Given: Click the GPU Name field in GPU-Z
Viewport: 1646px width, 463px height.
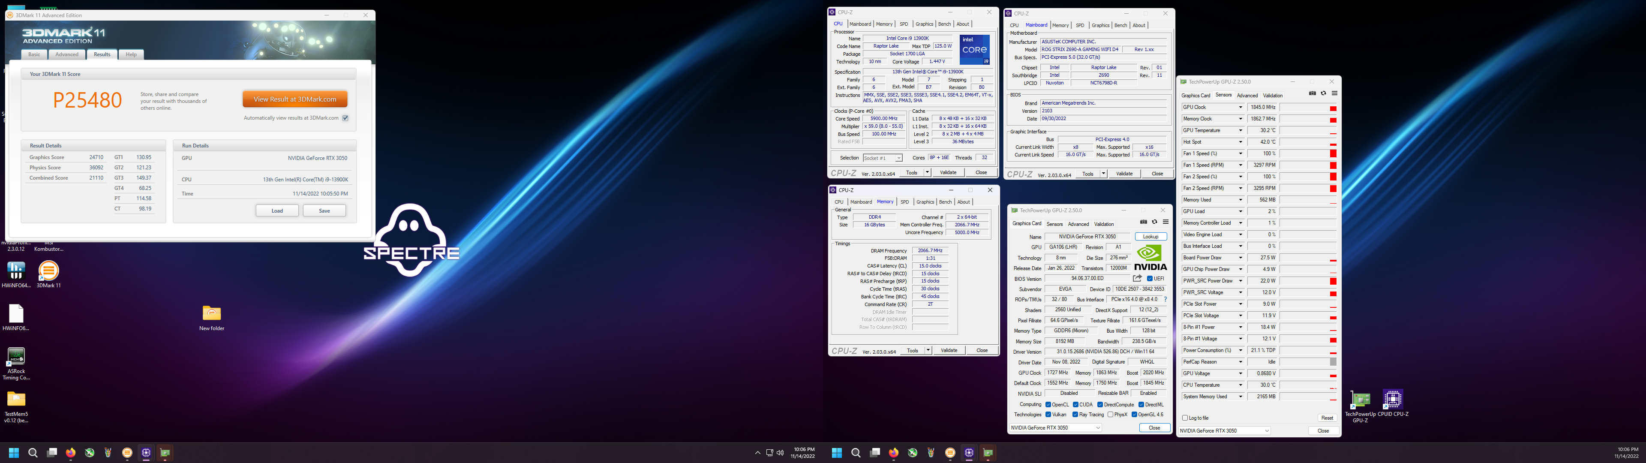Looking at the screenshot, I should pos(1087,237).
